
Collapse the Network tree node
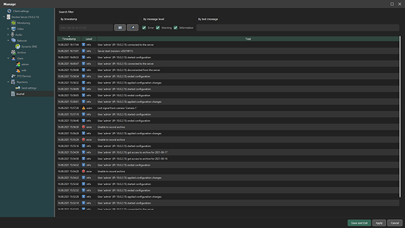pos(8,40)
